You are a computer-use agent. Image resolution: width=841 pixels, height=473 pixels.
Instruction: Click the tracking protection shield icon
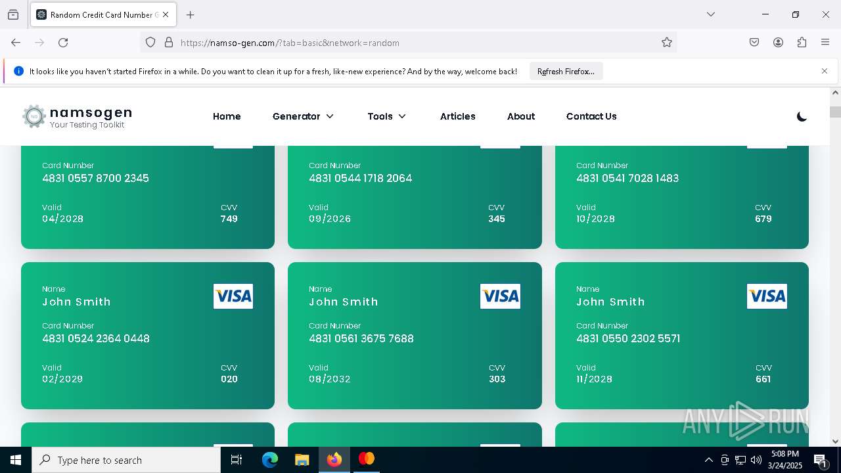point(150,43)
